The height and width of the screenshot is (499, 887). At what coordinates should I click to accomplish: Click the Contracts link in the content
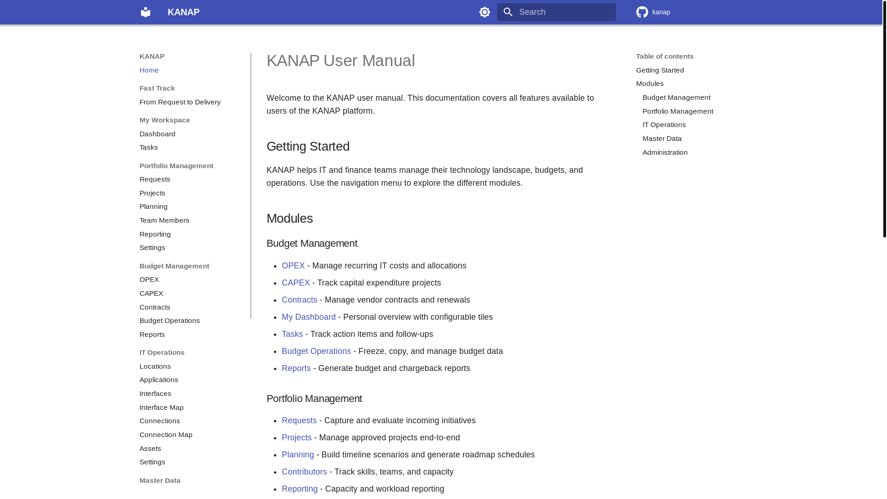pyautogui.click(x=299, y=300)
